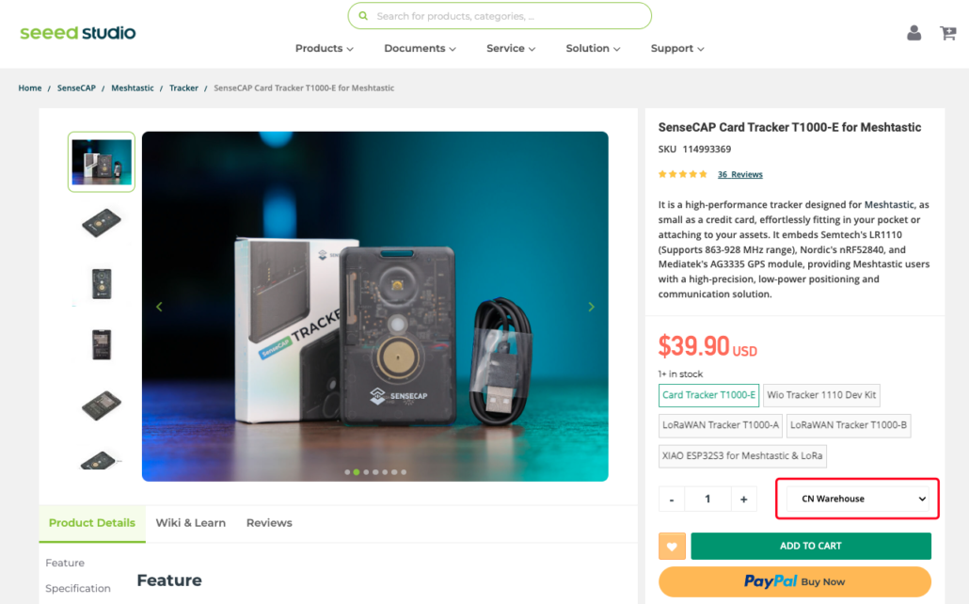
Task: Show the previous product image arrow
Action: (159, 307)
